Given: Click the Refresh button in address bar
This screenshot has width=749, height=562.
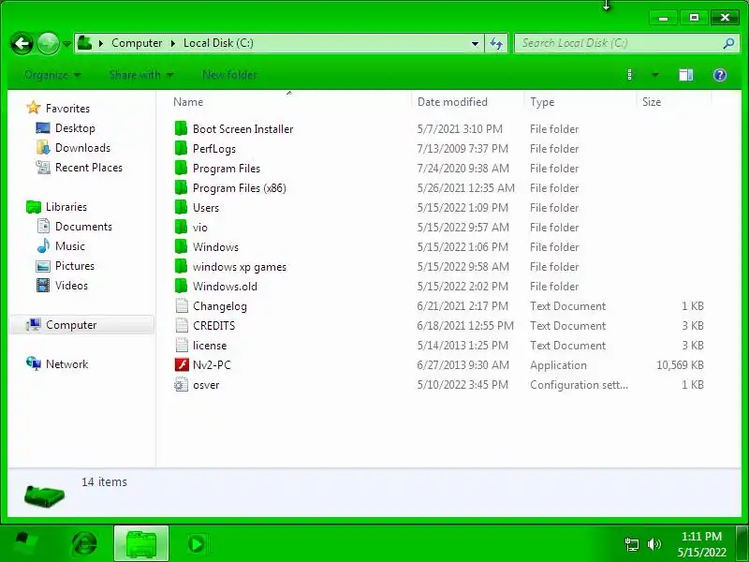Looking at the screenshot, I should click(x=496, y=43).
